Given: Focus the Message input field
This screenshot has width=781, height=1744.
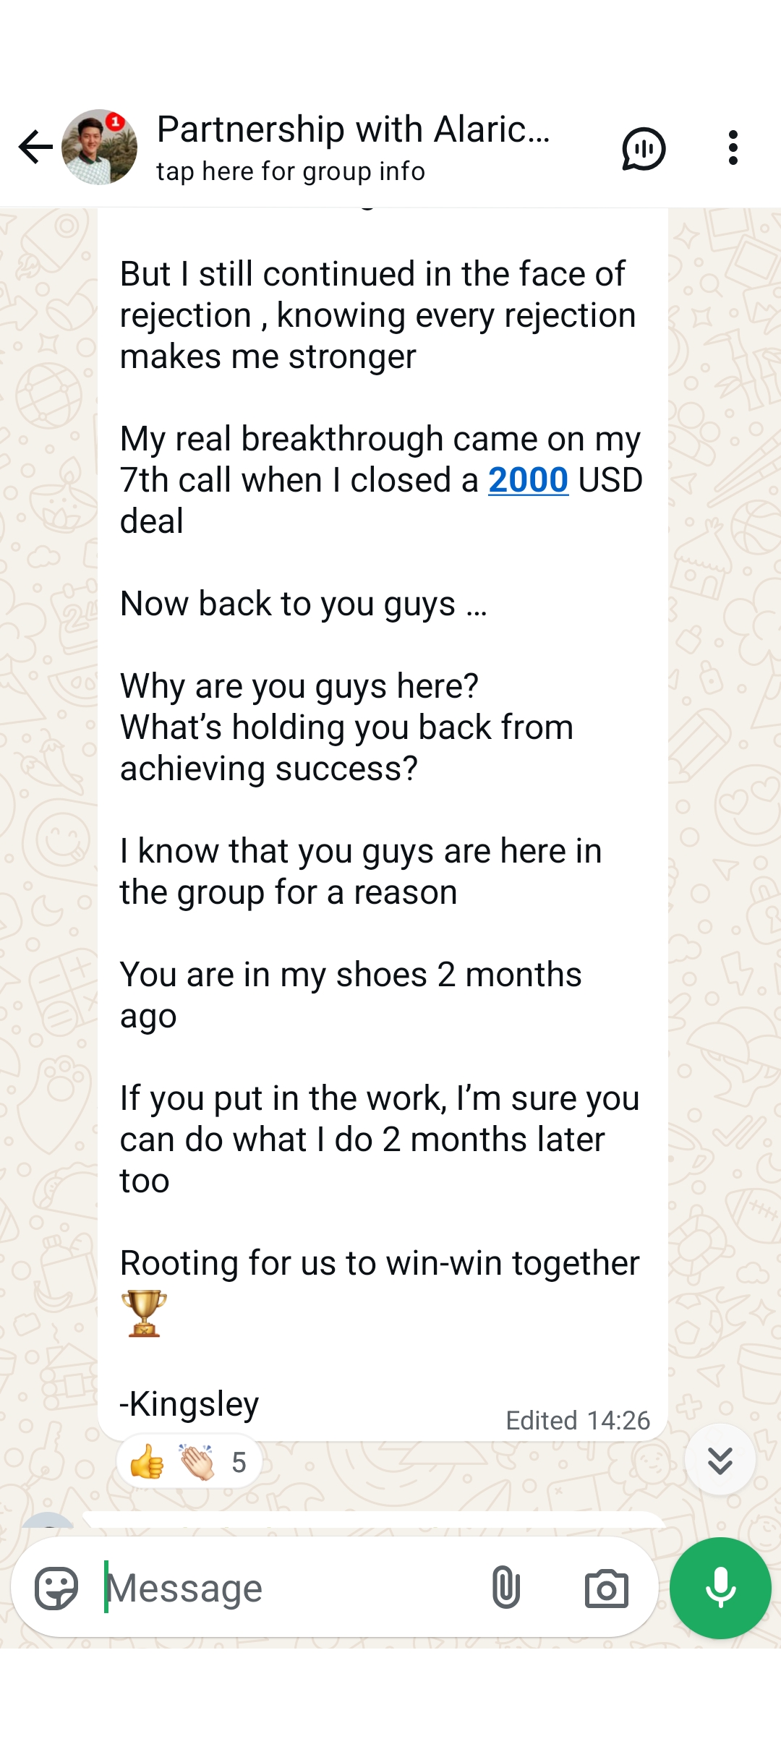Looking at the screenshot, I should [x=289, y=1588].
